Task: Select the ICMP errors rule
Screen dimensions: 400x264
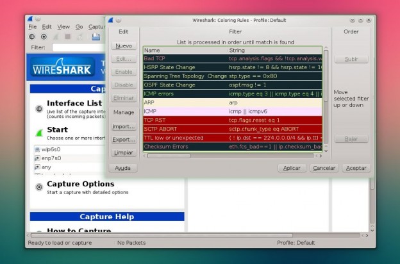Action: (x=233, y=94)
